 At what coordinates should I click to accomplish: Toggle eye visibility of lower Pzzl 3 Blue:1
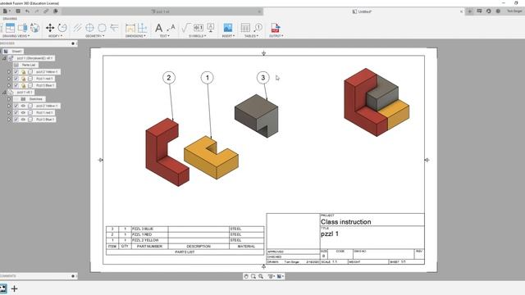pyautogui.click(x=23, y=120)
